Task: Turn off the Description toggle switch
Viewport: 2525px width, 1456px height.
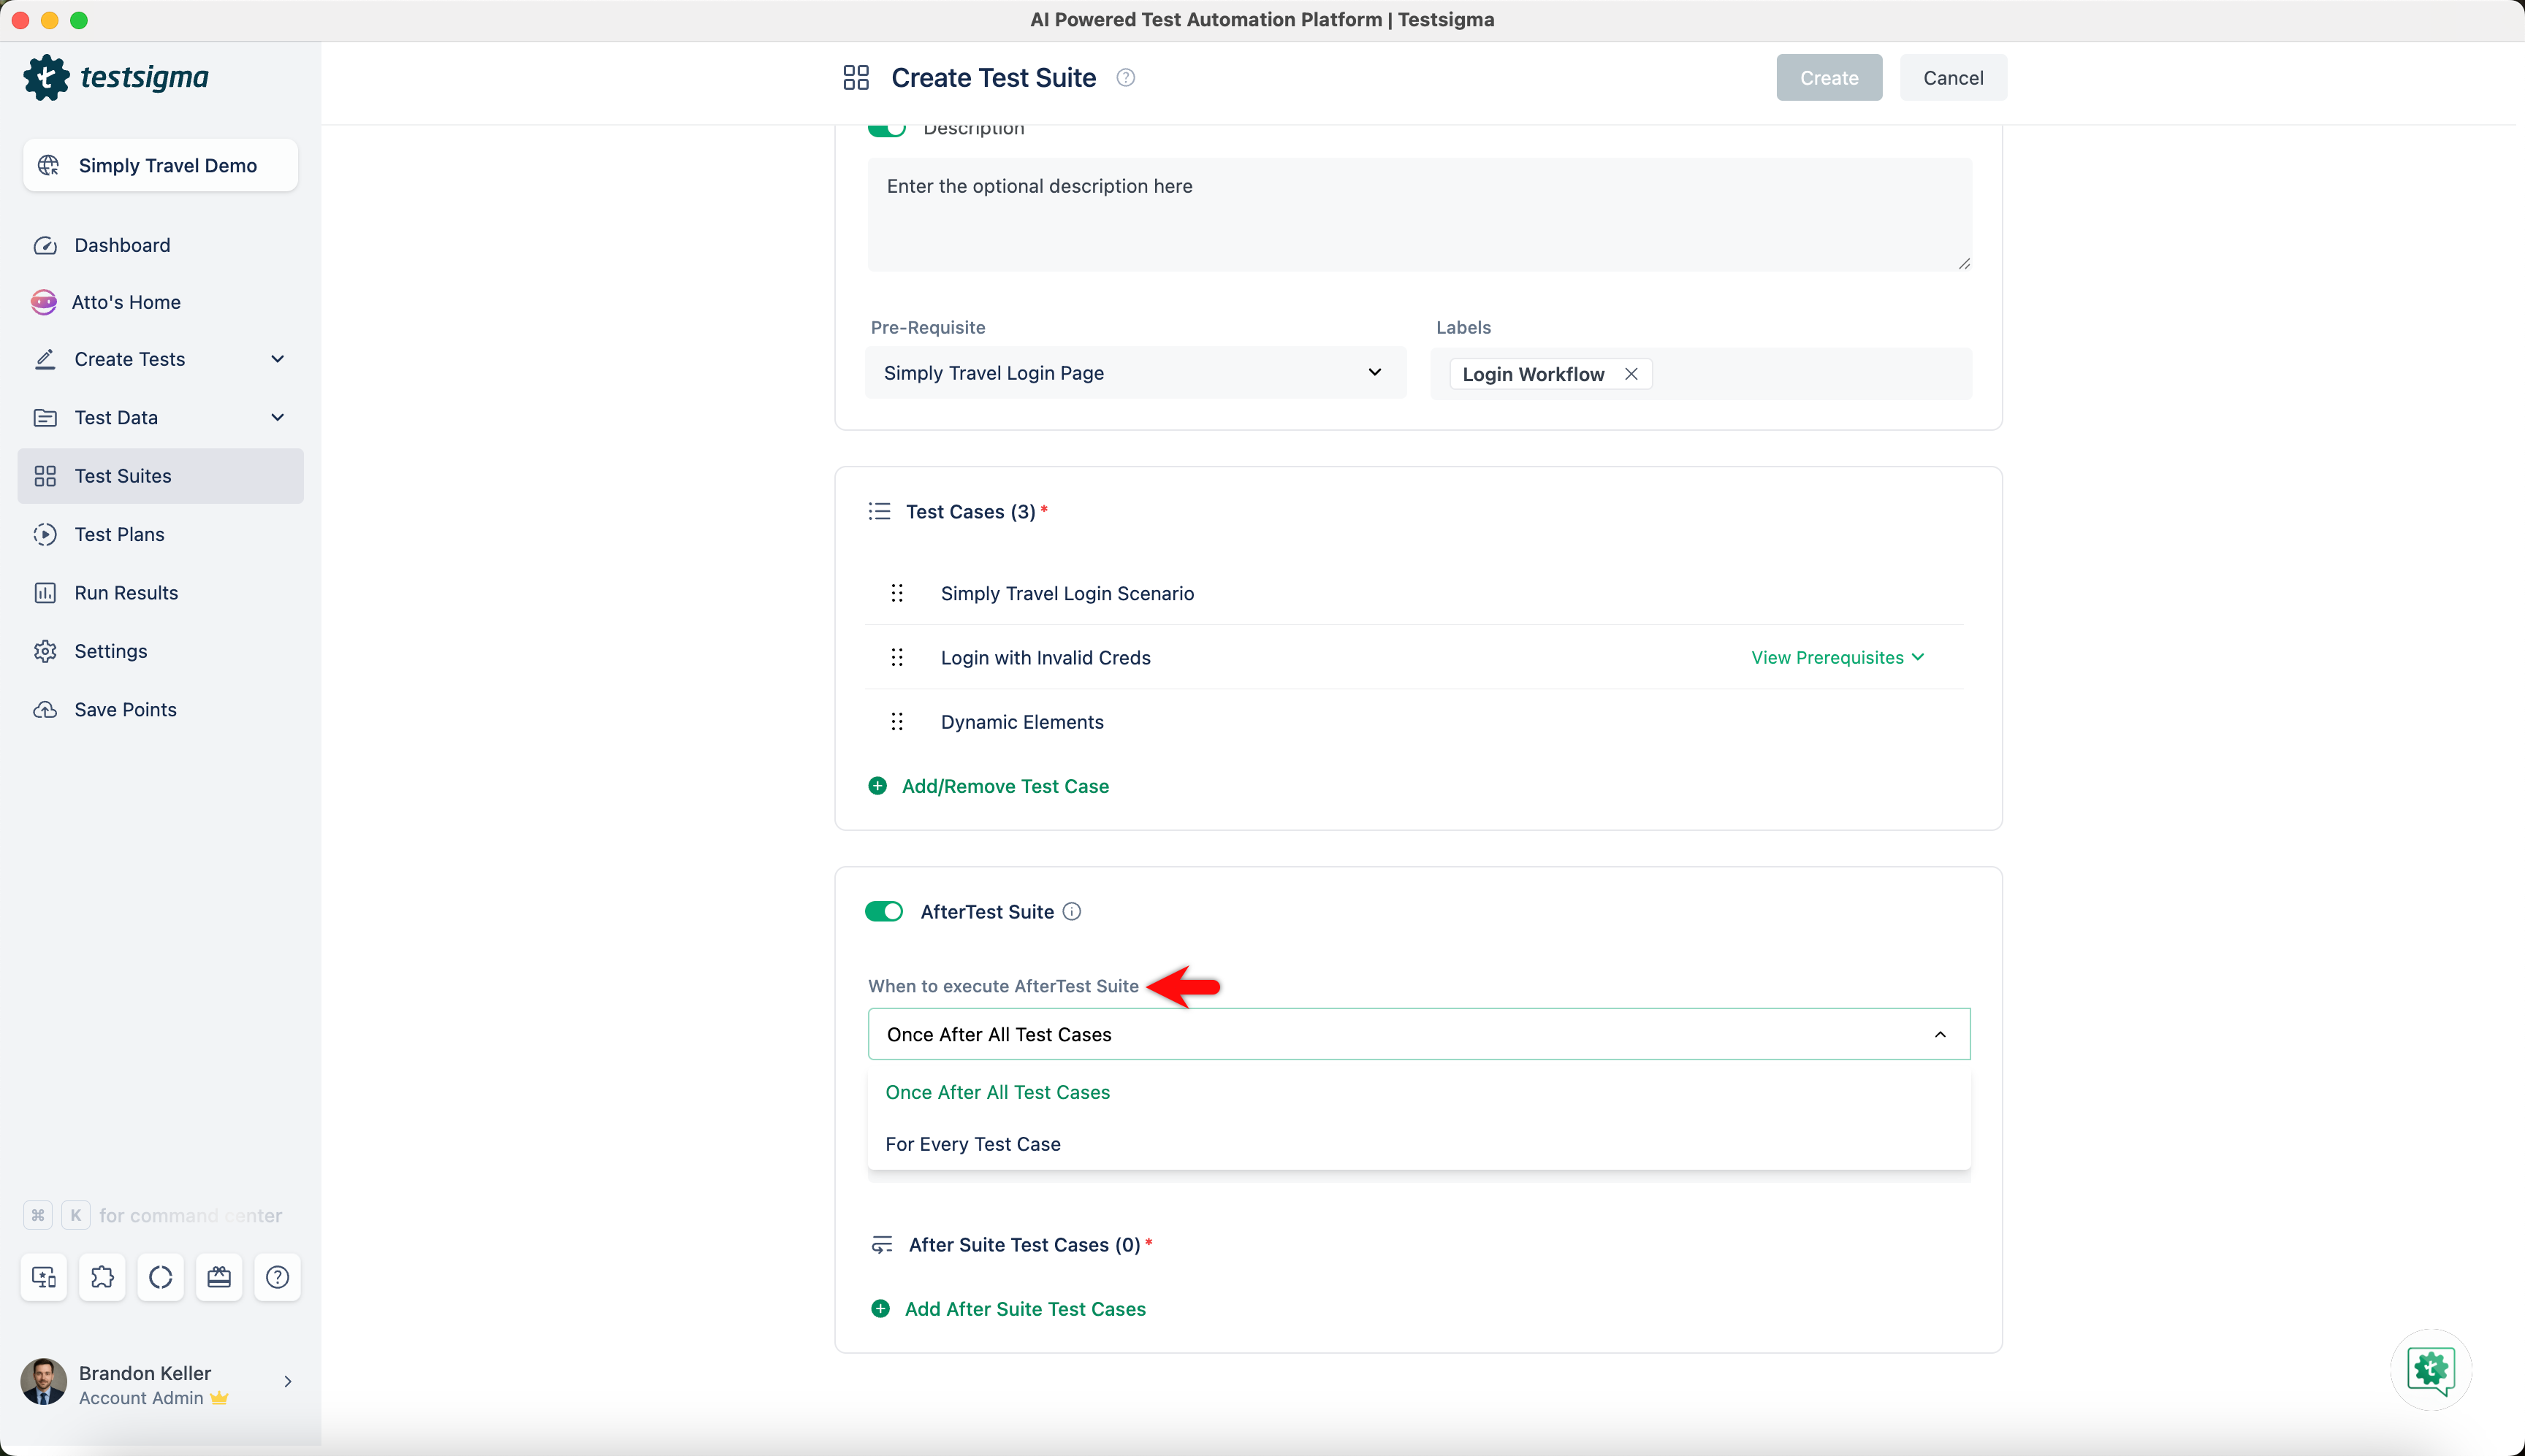Action: [x=886, y=128]
